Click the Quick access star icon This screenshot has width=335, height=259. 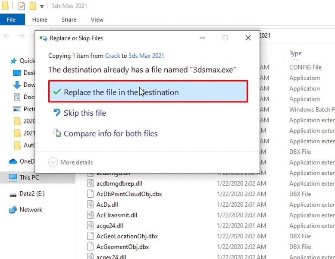[13, 61]
